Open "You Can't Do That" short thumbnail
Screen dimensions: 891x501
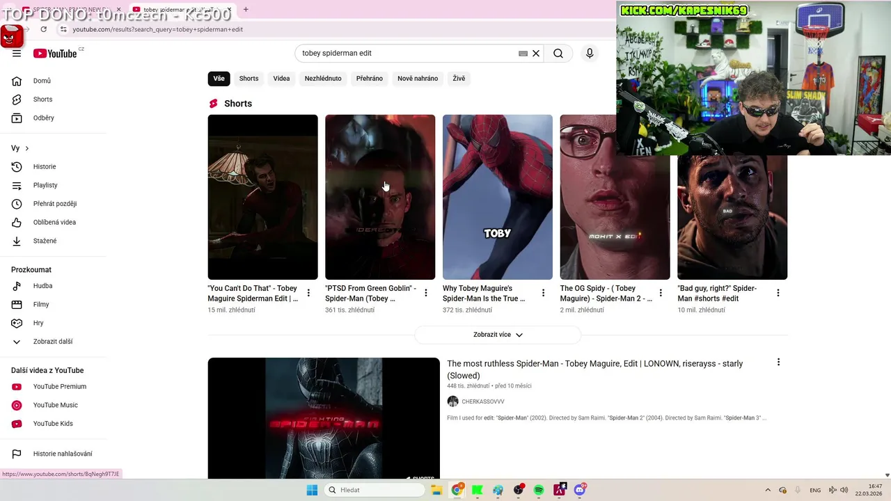point(262,197)
